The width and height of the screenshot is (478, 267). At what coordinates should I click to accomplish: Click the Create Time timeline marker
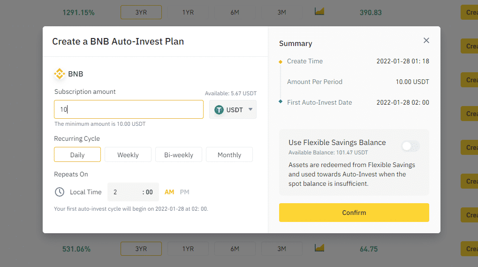pos(281,61)
